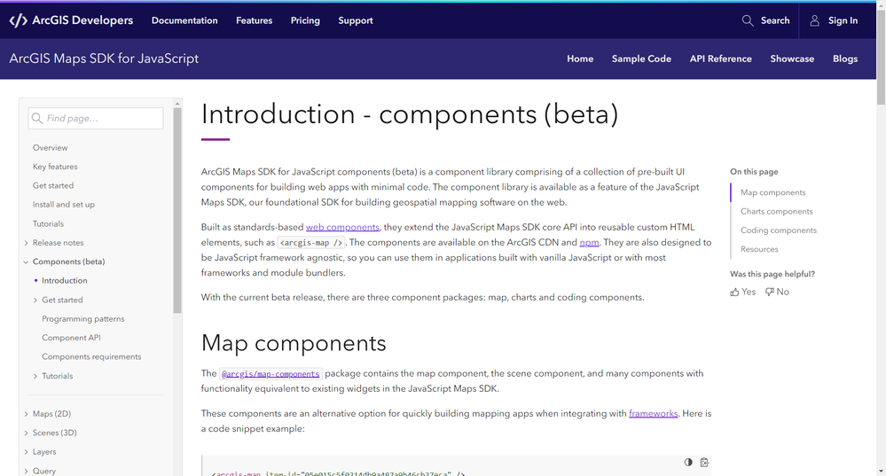
Task: Click the thumbs-down No feedback icon
Action: pyautogui.click(x=770, y=292)
